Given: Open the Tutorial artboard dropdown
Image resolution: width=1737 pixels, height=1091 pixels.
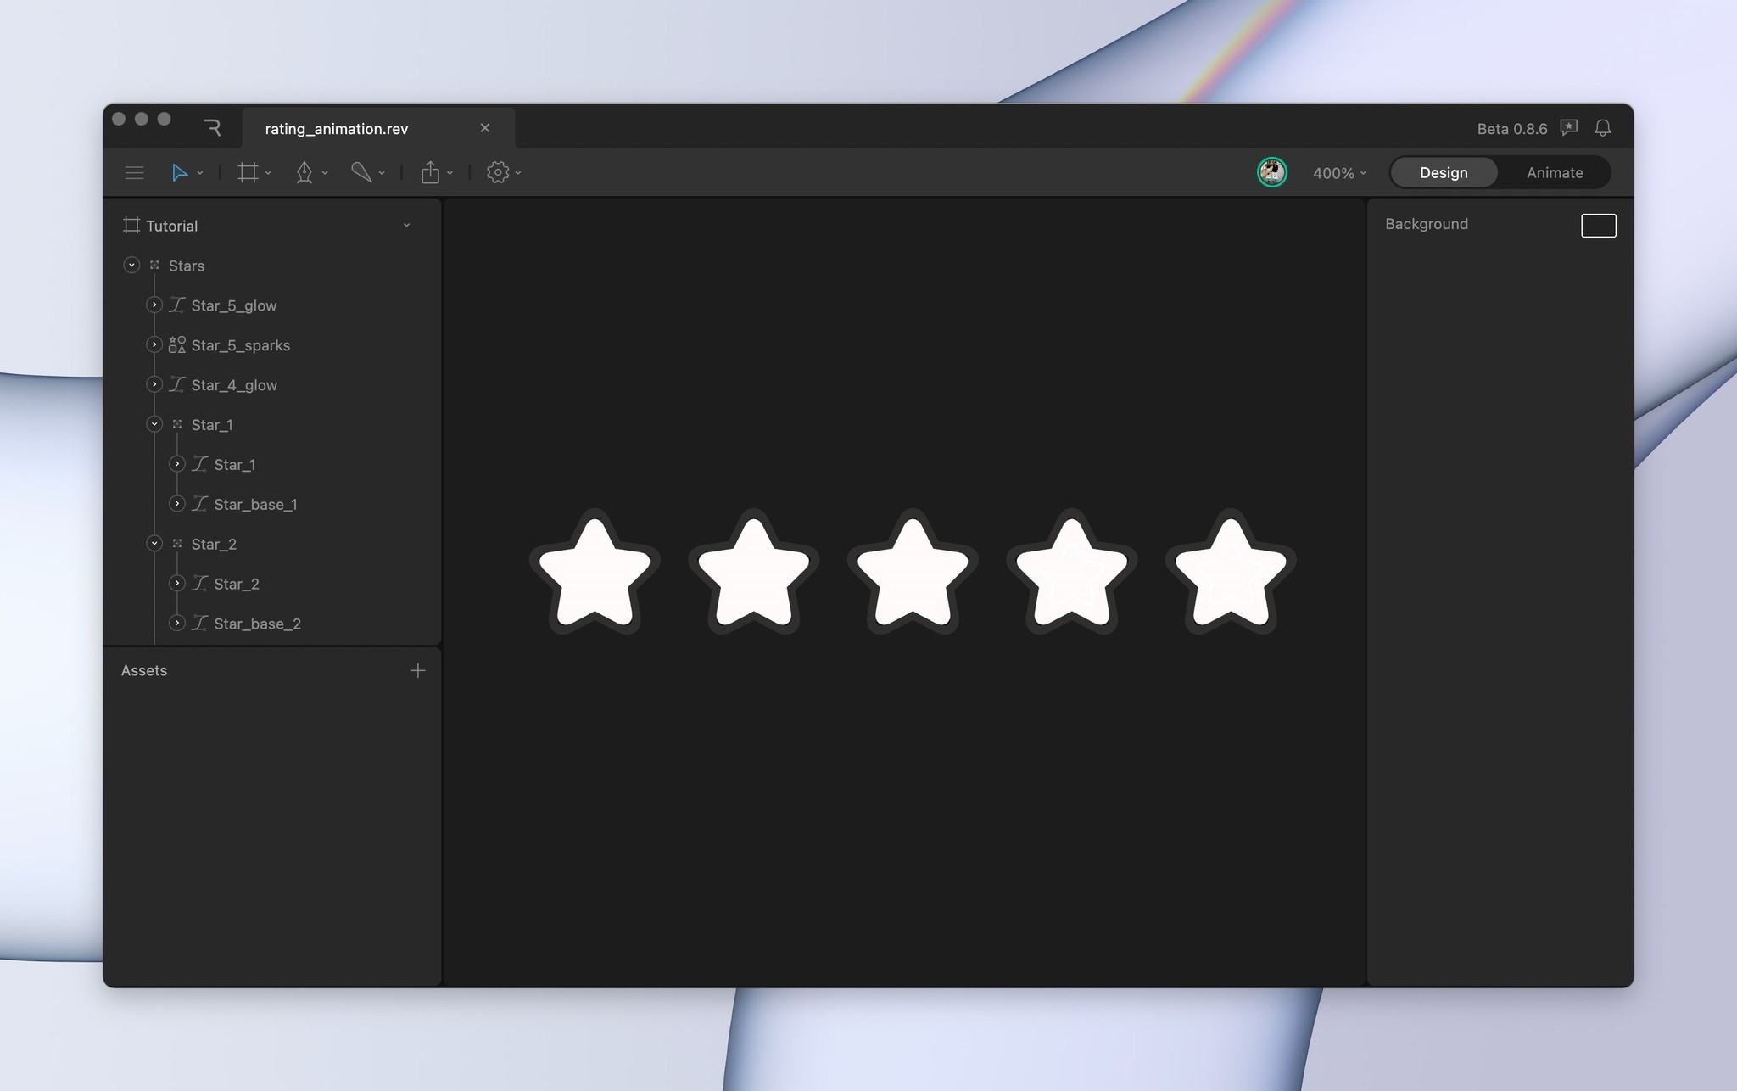Looking at the screenshot, I should pyautogui.click(x=407, y=225).
